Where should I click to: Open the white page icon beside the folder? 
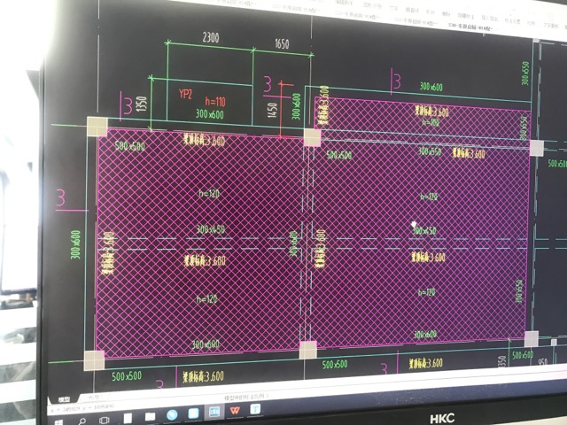pyautogui.click(x=128, y=419)
